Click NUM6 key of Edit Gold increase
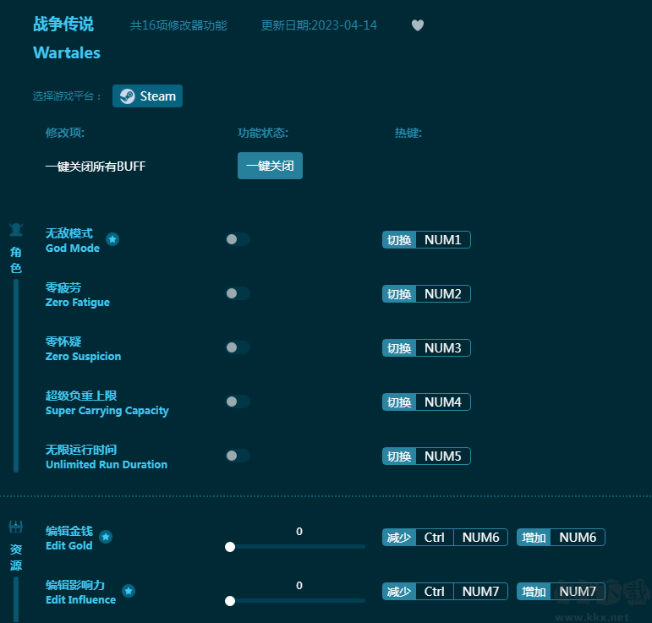This screenshot has height=623, width=652. point(578,538)
